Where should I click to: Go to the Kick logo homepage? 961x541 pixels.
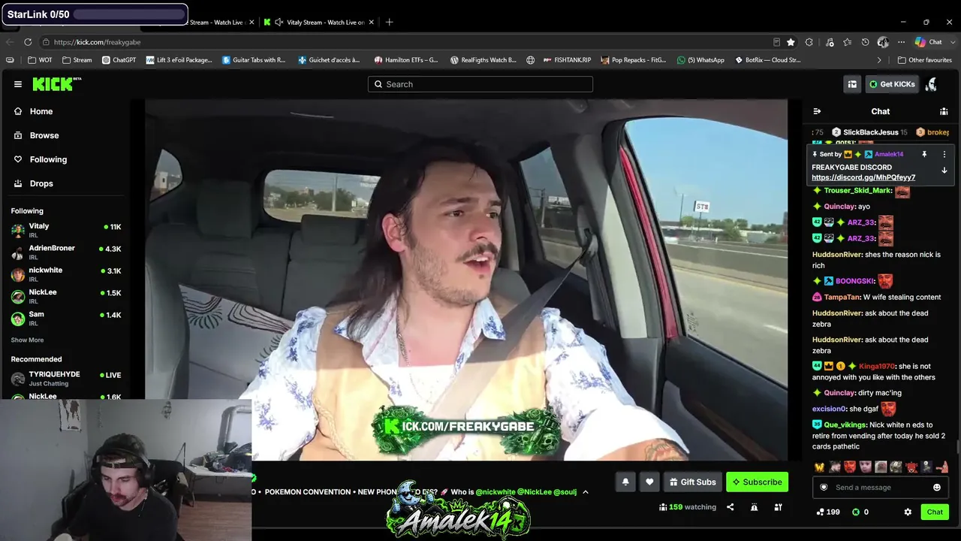pyautogui.click(x=56, y=84)
